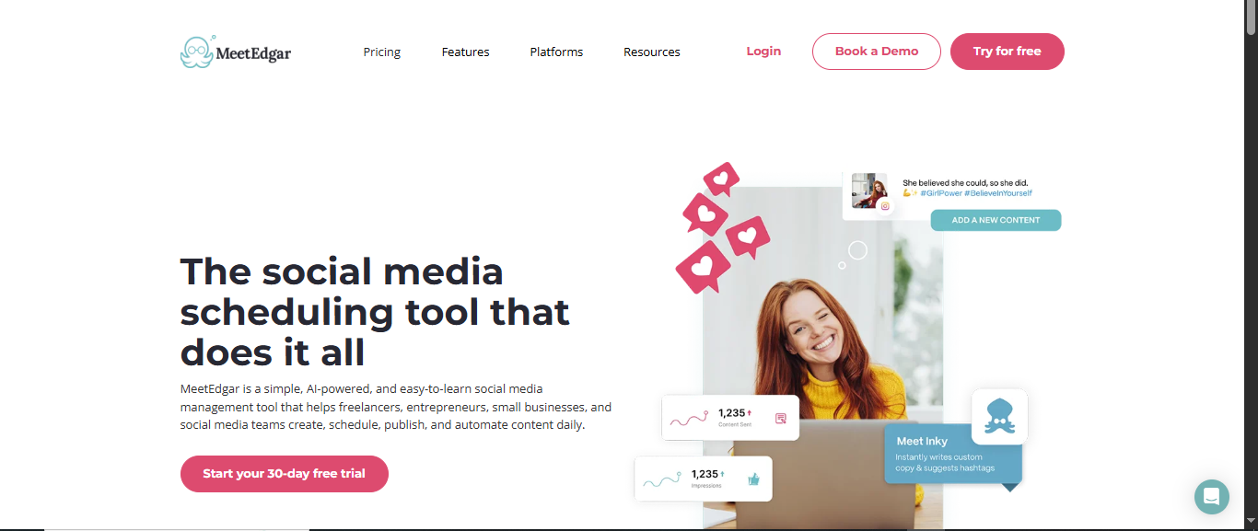Viewport: 1258px width, 531px height.
Task: Expand the Platforms navigation menu
Action: point(556,52)
